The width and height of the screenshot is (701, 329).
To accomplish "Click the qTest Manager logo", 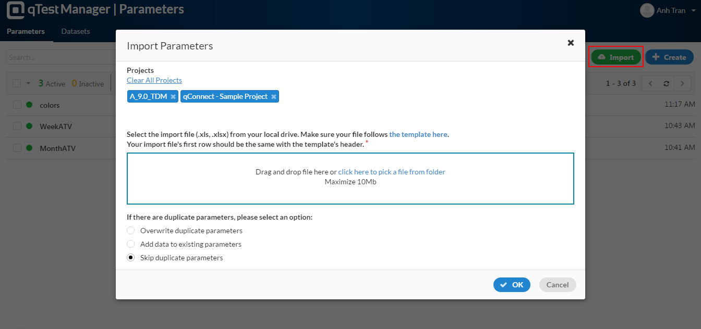I will click(x=16, y=10).
